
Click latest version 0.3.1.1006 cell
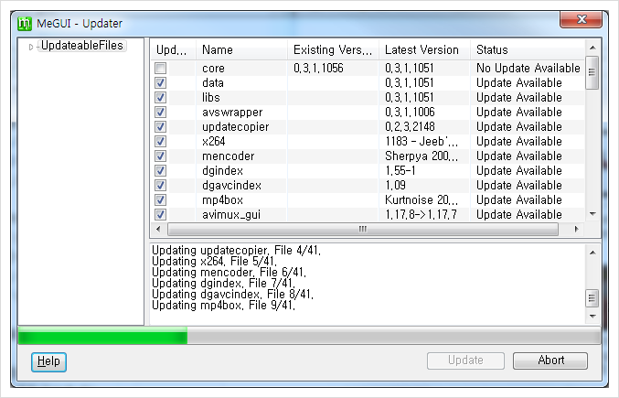pyautogui.click(x=410, y=113)
